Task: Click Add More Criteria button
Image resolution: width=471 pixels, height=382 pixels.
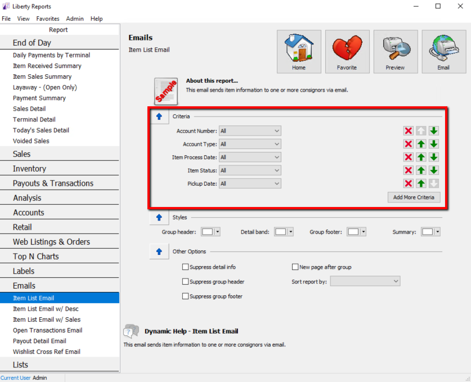Action: tap(414, 197)
